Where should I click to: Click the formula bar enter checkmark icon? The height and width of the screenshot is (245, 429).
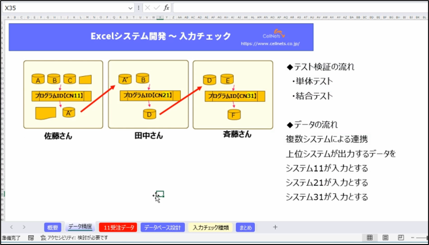[156, 8]
